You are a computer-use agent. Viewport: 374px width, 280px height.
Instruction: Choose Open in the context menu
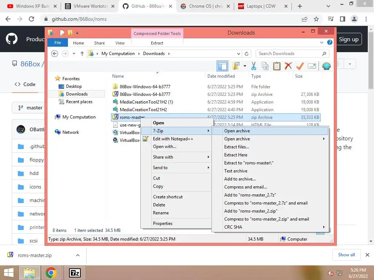(x=176, y=123)
